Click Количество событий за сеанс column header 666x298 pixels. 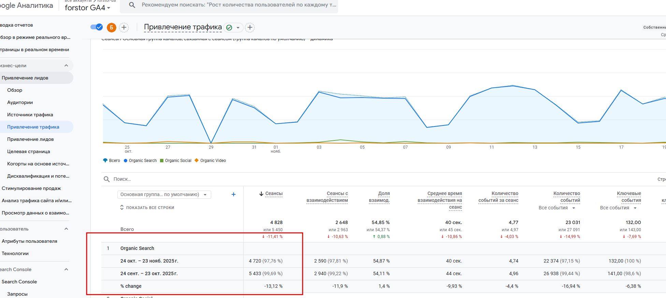(x=498, y=197)
